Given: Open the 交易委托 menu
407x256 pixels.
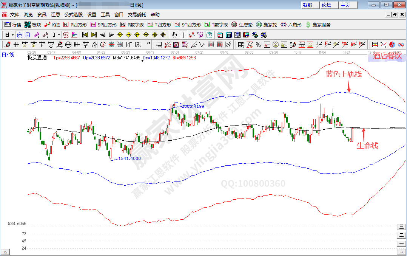Looking at the screenshot, I should coord(137,15).
